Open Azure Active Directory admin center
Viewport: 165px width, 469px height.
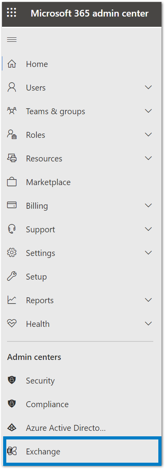point(66,428)
